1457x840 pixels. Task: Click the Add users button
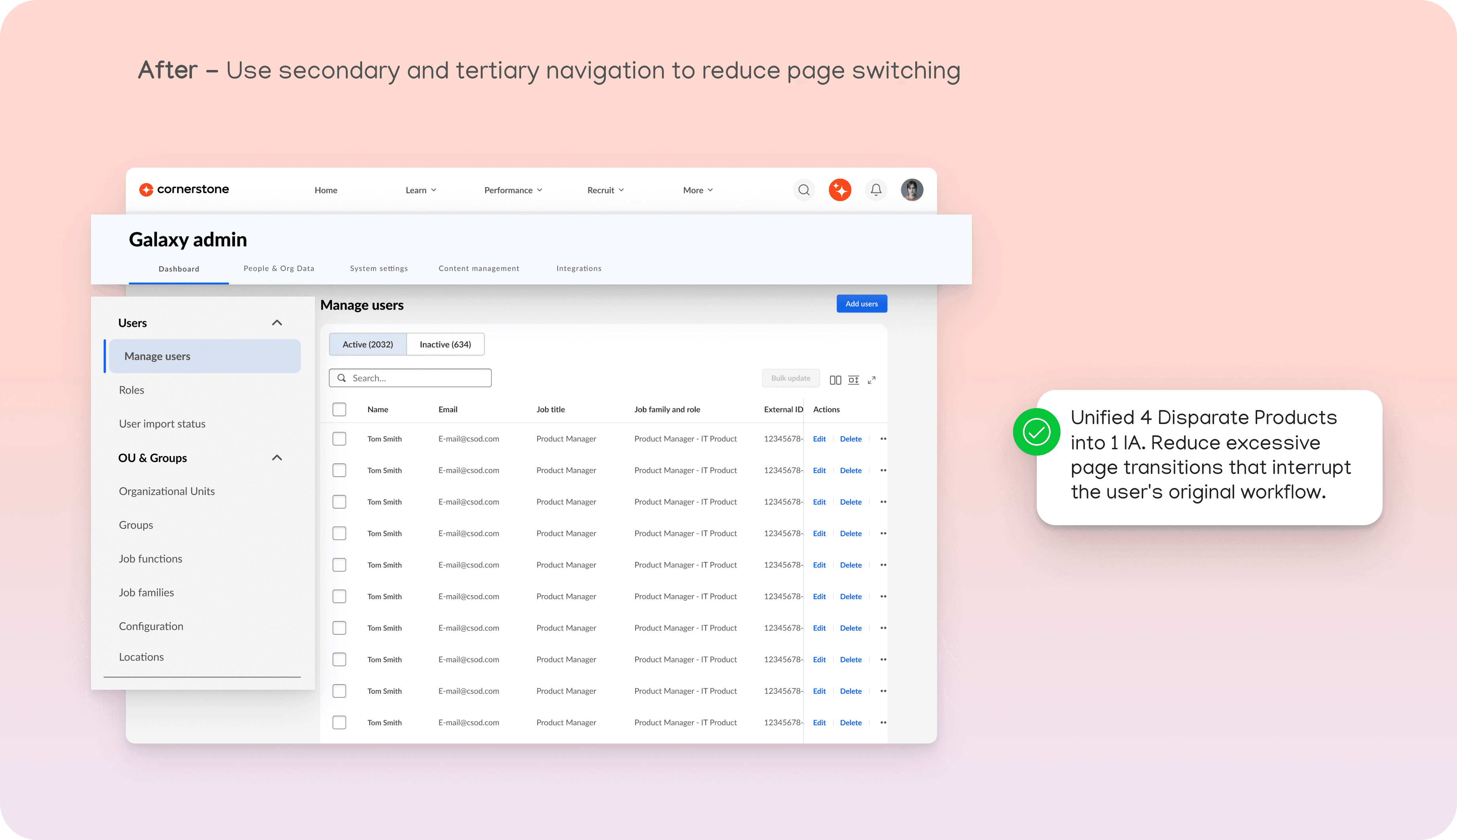[861, 304]
